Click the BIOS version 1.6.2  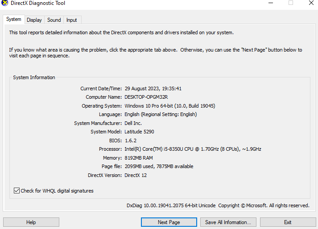(131, 141)
